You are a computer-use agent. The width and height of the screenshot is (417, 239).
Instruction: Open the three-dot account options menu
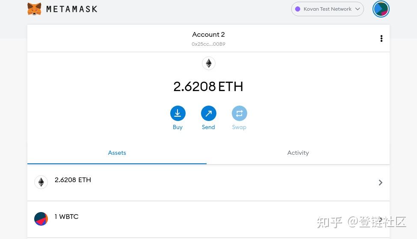381,38
